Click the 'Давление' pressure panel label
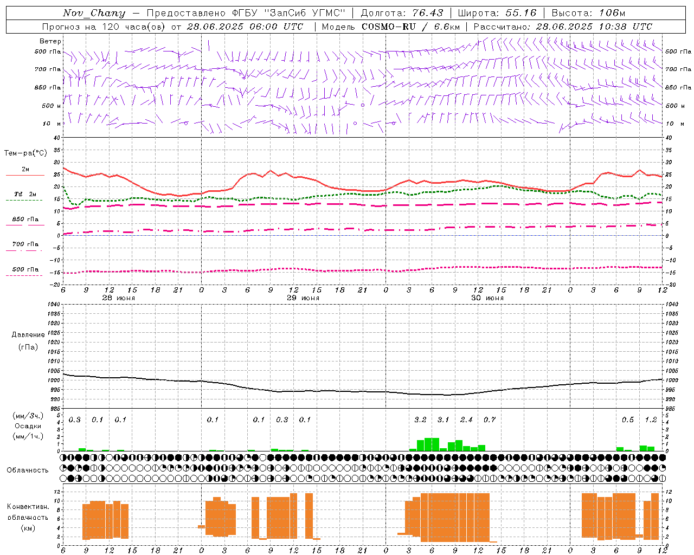Screen dimensions: 694x555 28,335
